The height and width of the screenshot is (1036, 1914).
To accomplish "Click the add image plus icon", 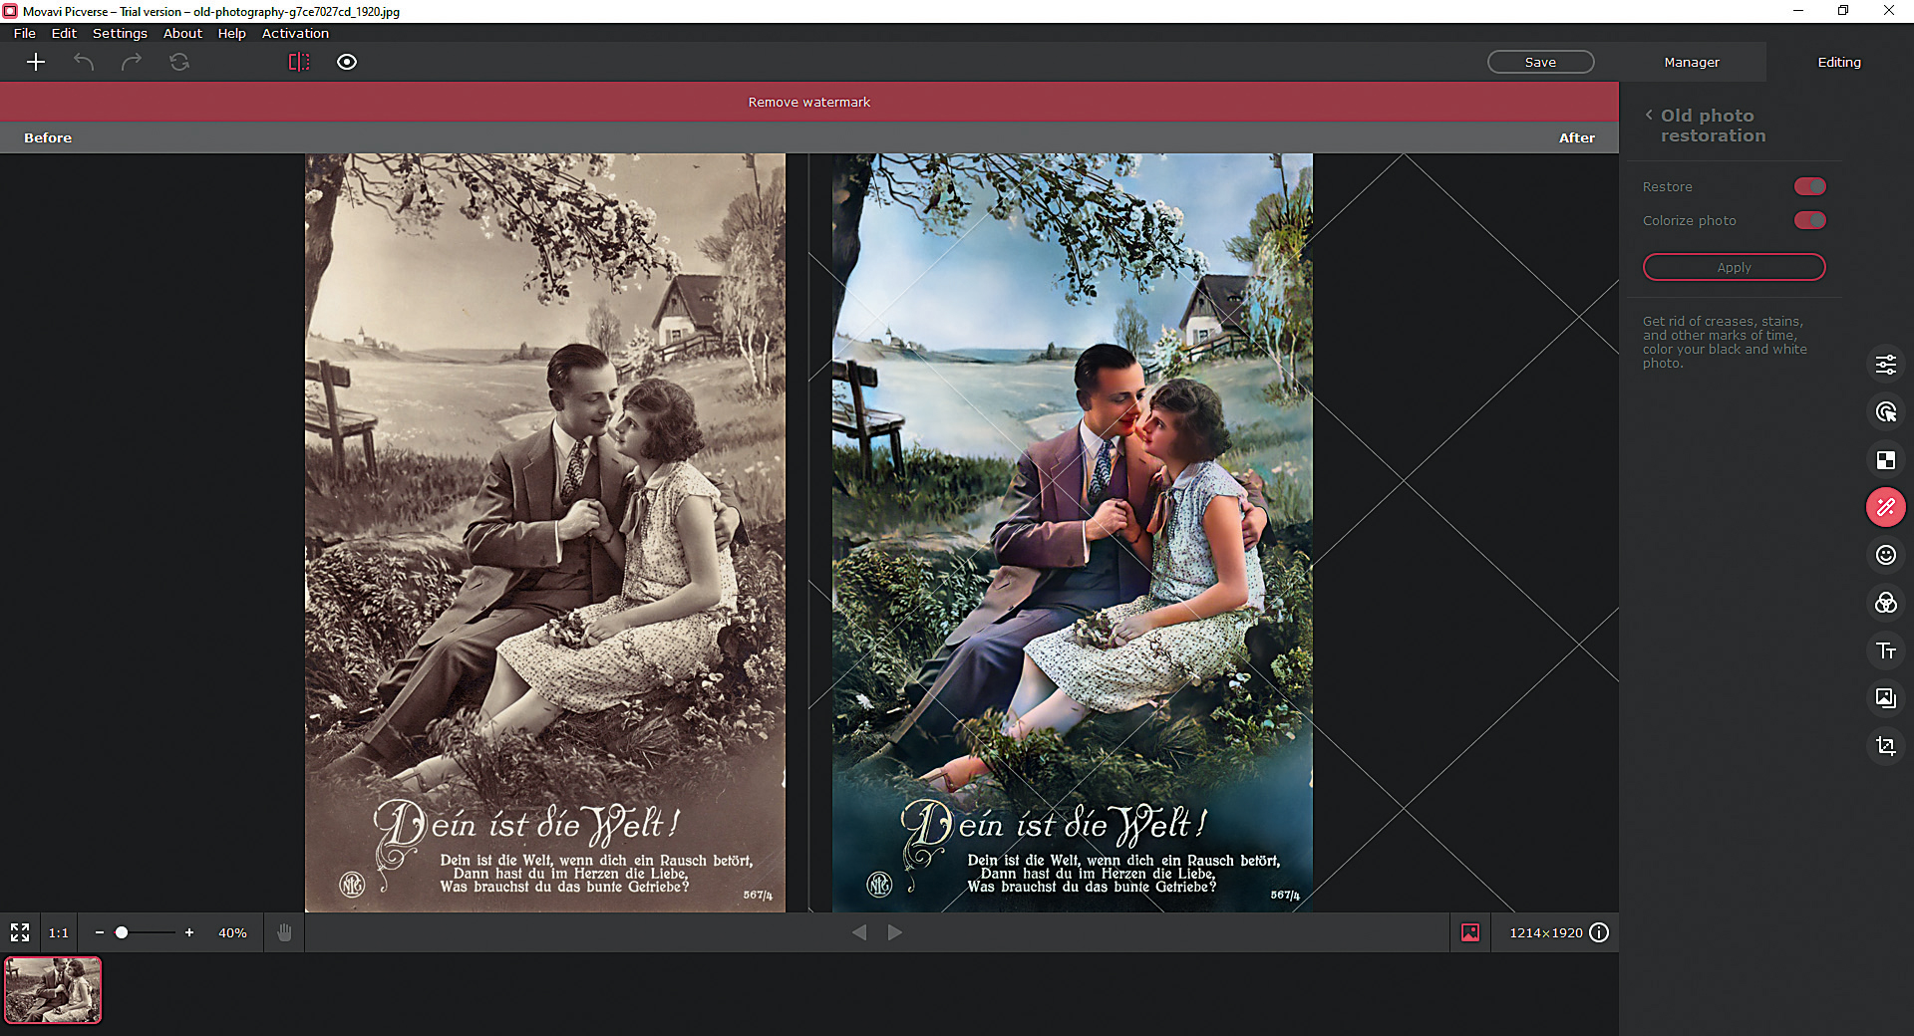I will click(36, 62).
